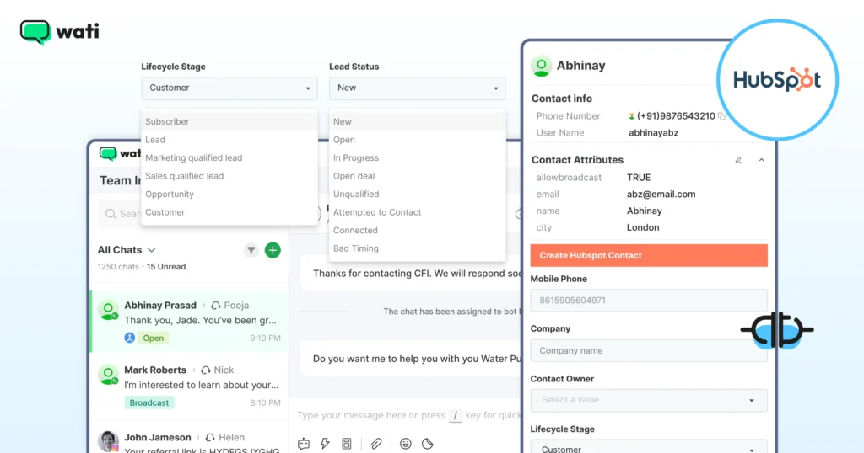Viewport: 864px width, 453px height.
Task: Click the agent icon beside Open tag
Action: tap(129, 338)
